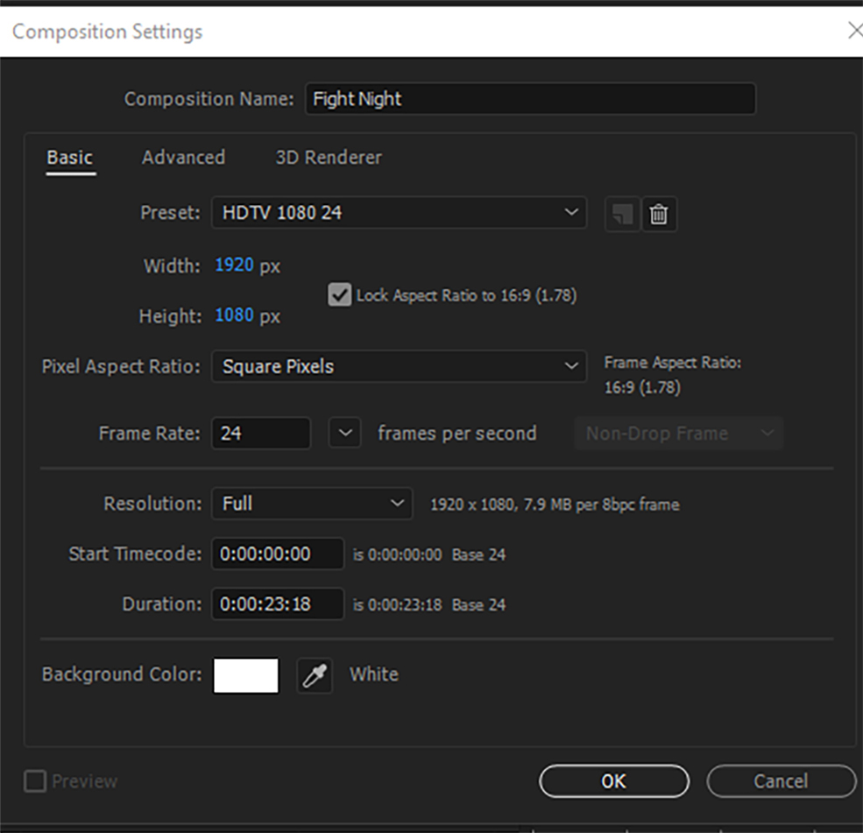The width and height of the screenshot is (863, 833).
Task: Uncheck Lock Aspect Ratio to 16:9
Action: (340, 295)
